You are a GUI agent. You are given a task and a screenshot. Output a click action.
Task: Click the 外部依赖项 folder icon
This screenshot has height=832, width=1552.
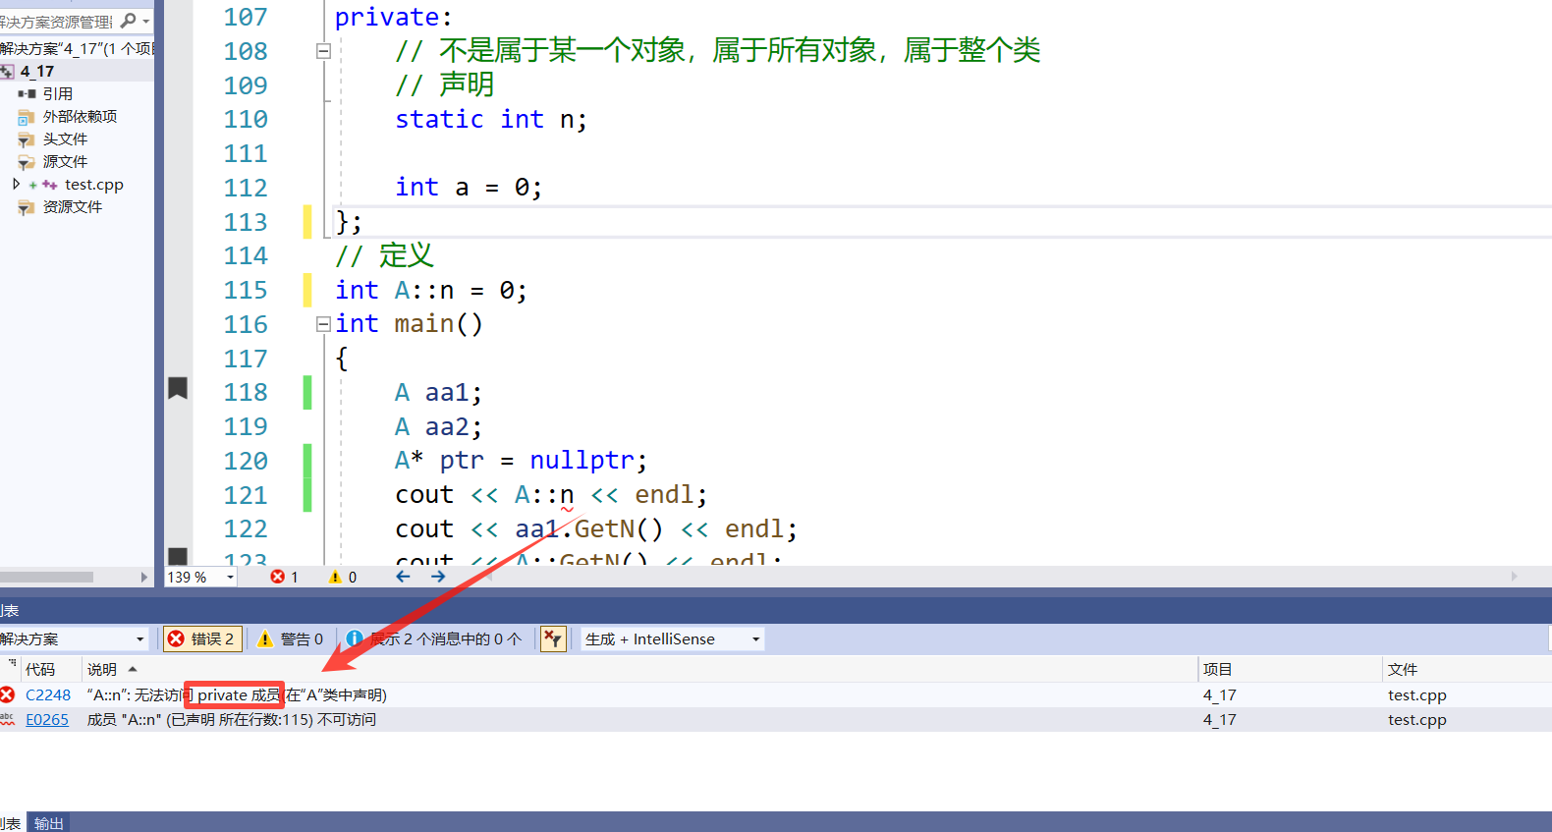(x=27, y=117)
